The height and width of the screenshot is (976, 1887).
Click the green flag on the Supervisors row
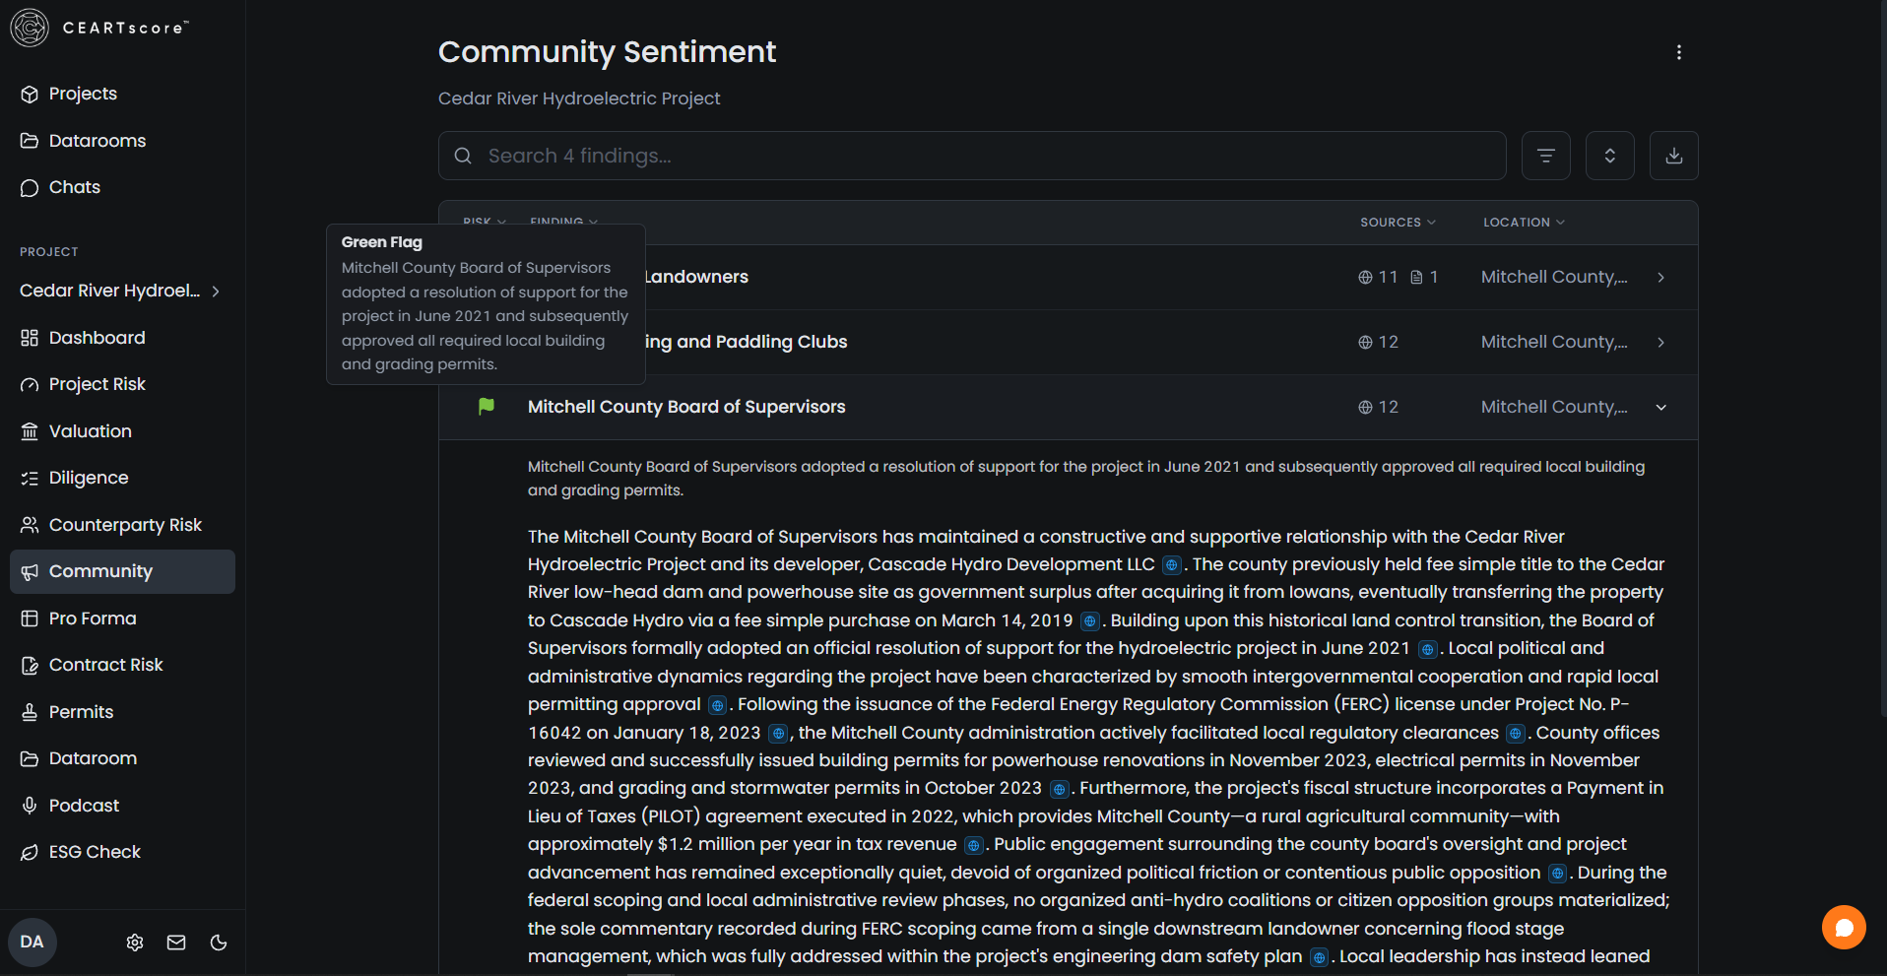tap(487, 407)
